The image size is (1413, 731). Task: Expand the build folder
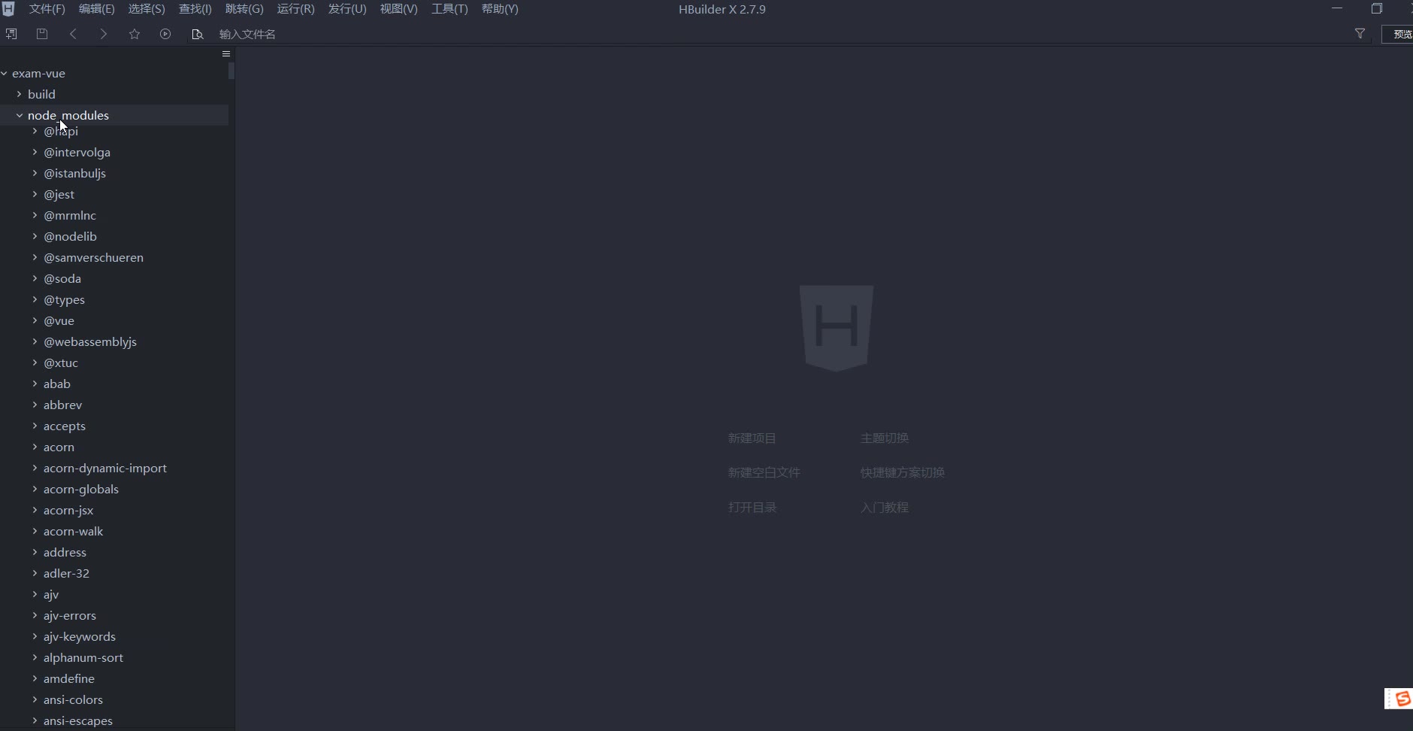(20, 94)
